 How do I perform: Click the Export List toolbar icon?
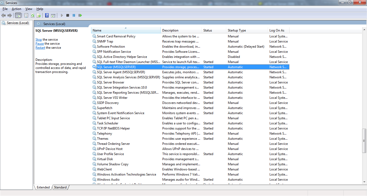[39, 15]
